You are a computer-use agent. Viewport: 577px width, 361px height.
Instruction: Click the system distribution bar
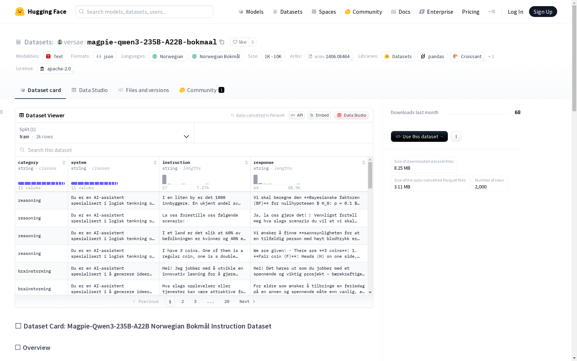94,183
